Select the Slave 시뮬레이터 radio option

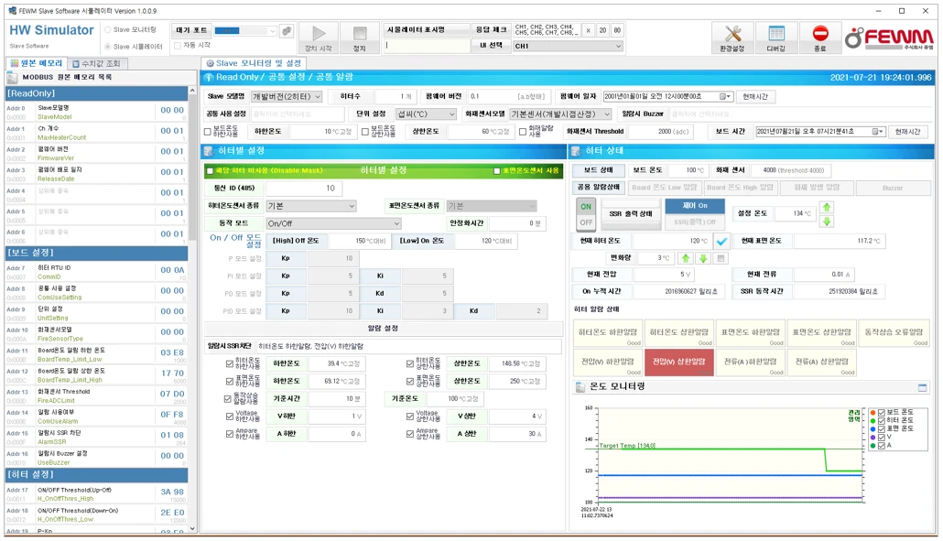point(108,47)
